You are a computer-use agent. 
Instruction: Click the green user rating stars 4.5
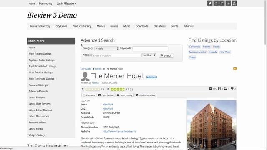coord(118,89)
